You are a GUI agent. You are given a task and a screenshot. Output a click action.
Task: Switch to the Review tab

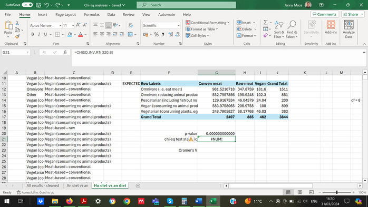pyautogui.click(x=128, y=15)
